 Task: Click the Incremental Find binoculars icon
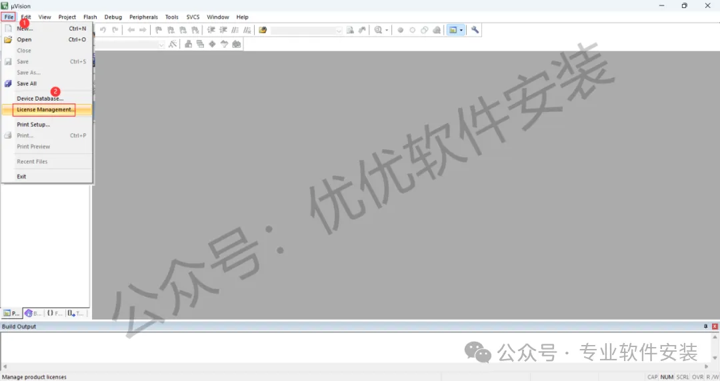[x=362, y=30]
